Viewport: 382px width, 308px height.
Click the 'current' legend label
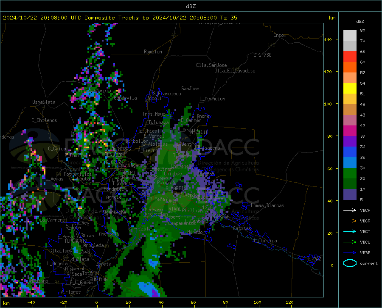click(x=369, y=264)
